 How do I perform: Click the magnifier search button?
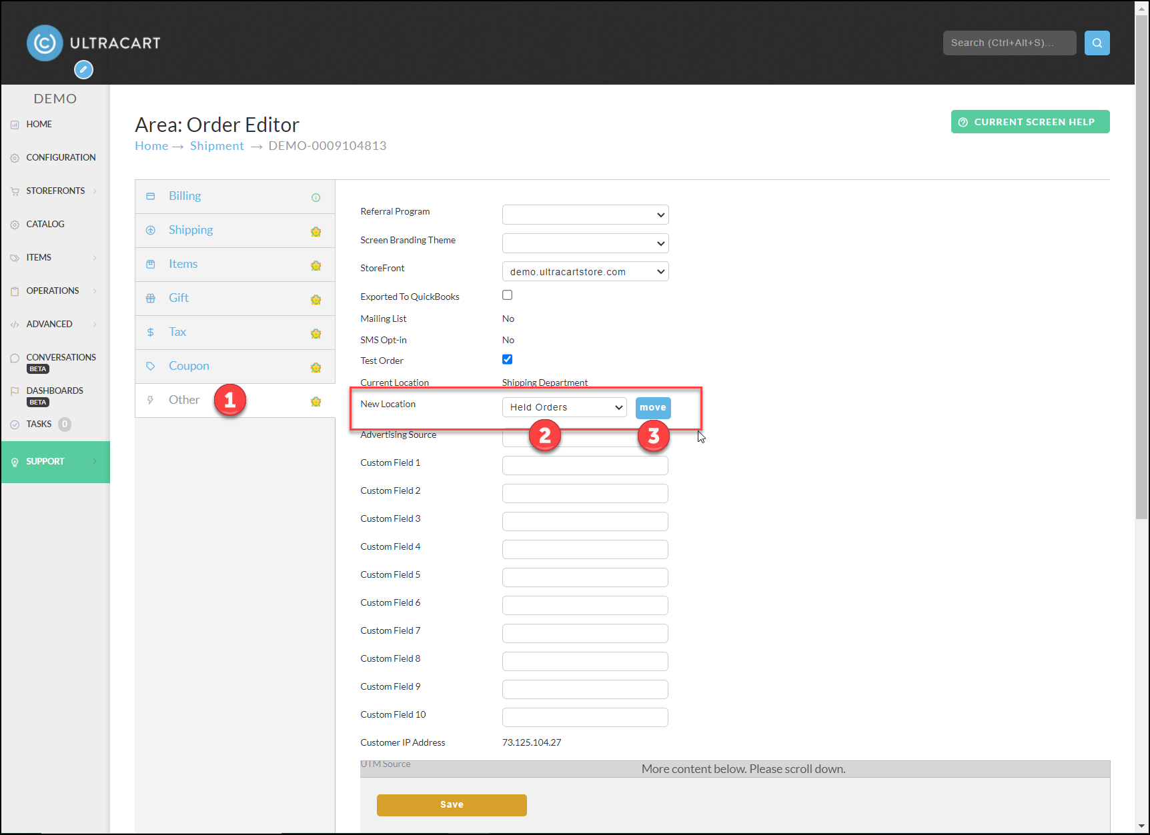coord(1097,43)
